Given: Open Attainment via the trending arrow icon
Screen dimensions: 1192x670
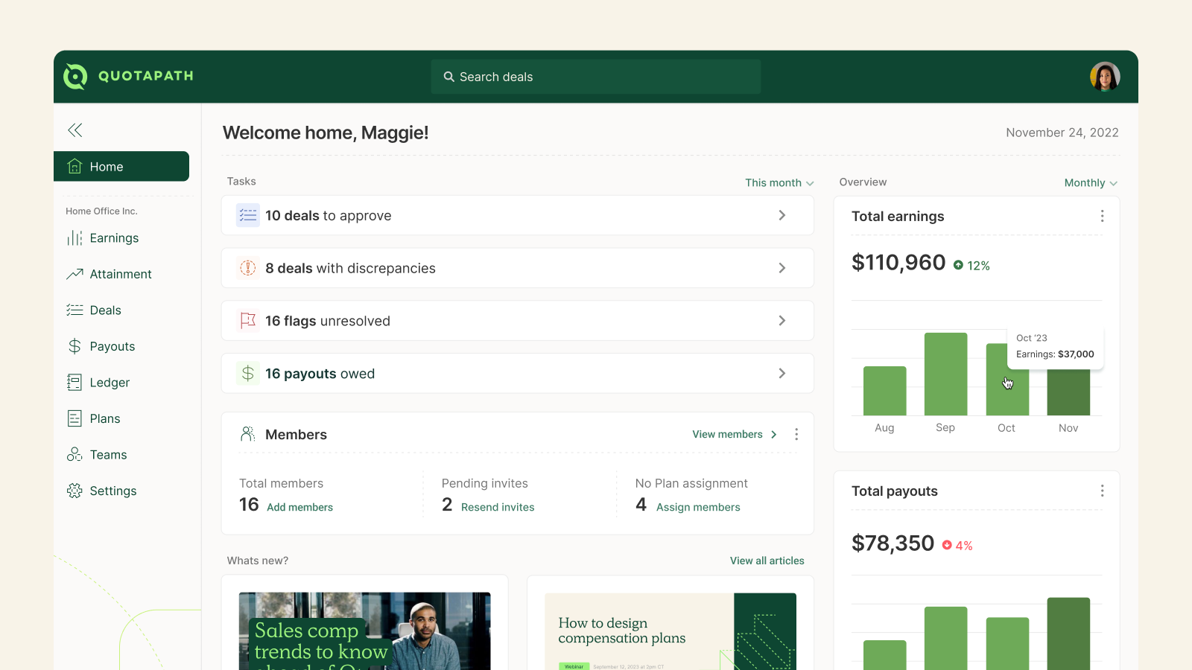Looking at the screenshot, I should pyautogui.click(x=74, y=274).
